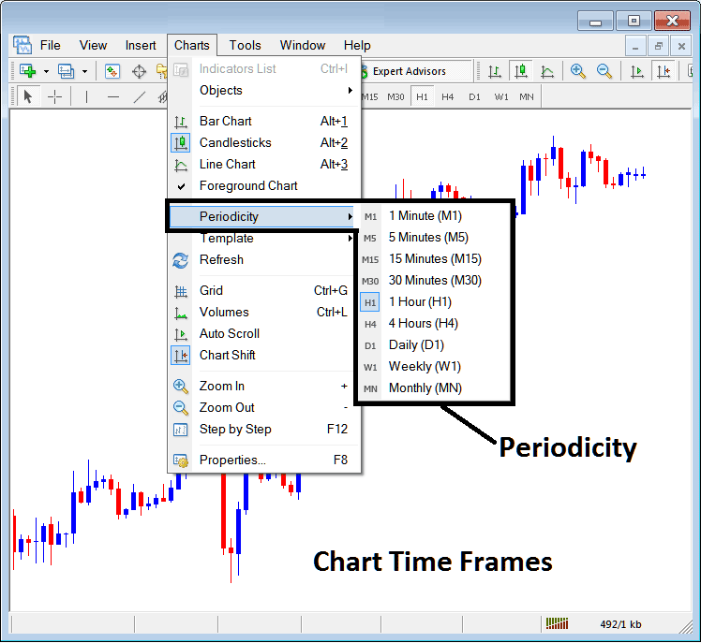Viewport: 701px width, 643px height.
Task: Click the connection status bars in status bar
Action: pos(557,624)
